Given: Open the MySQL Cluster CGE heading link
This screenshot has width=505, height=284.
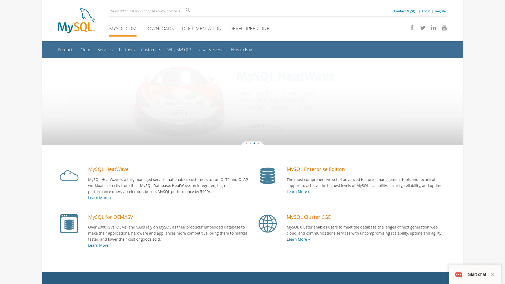Looking at the screenshot, I should 309,217.
